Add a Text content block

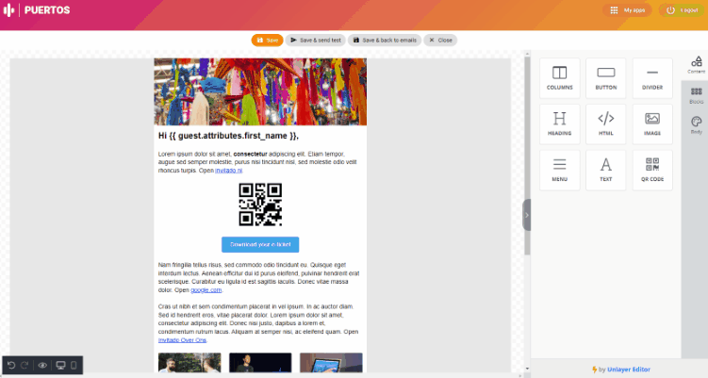pyautogui.click(x=606, y=171)
